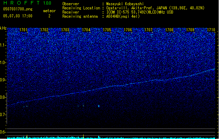This screenshot has height=139, width=219.
Task: Click the 1706 time marker
Action: tap(128, 30)
